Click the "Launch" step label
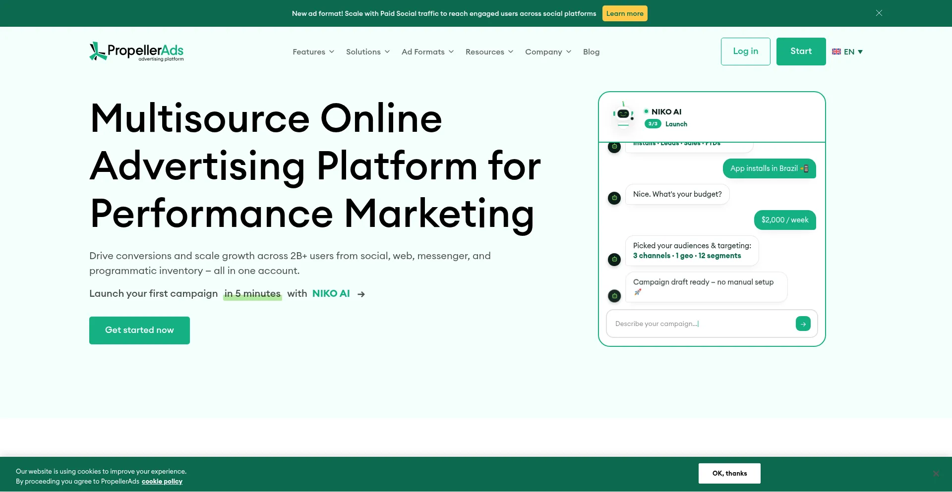Screen dimensions: 952x492 (x=676, y=124)
